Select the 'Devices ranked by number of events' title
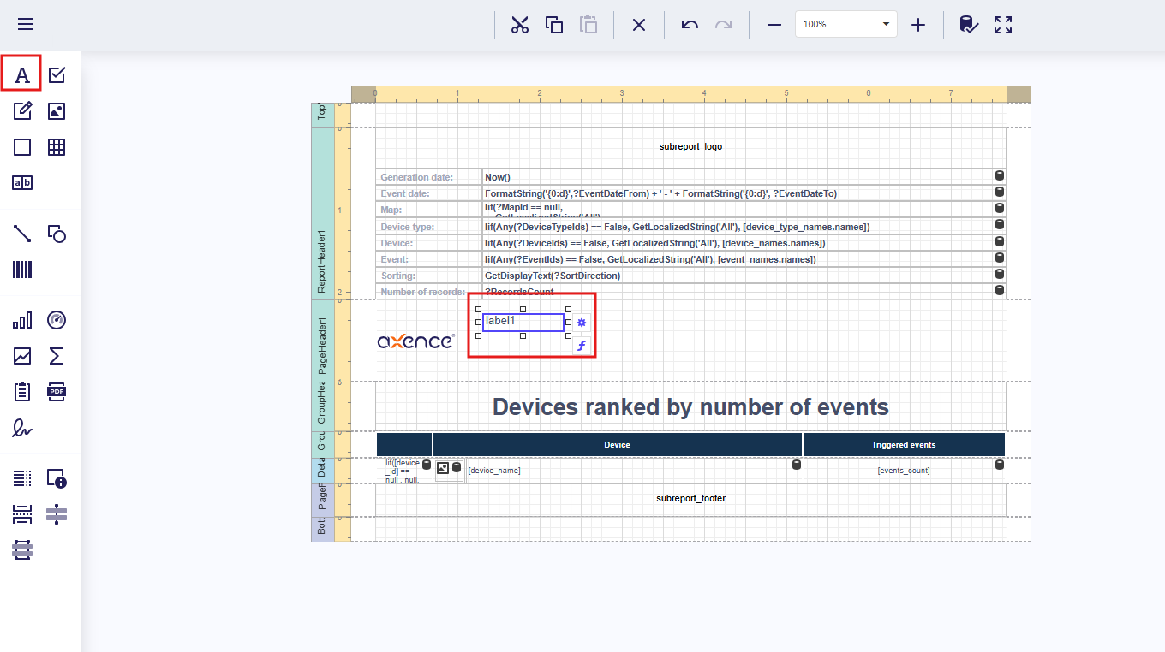Image resolution: width=1165 pixels, height=652 pixels. [x=690, y=407]
